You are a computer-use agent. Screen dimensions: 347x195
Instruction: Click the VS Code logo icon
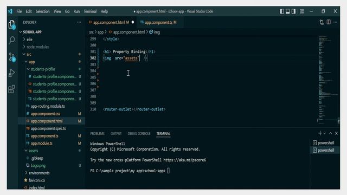point(10,11)
